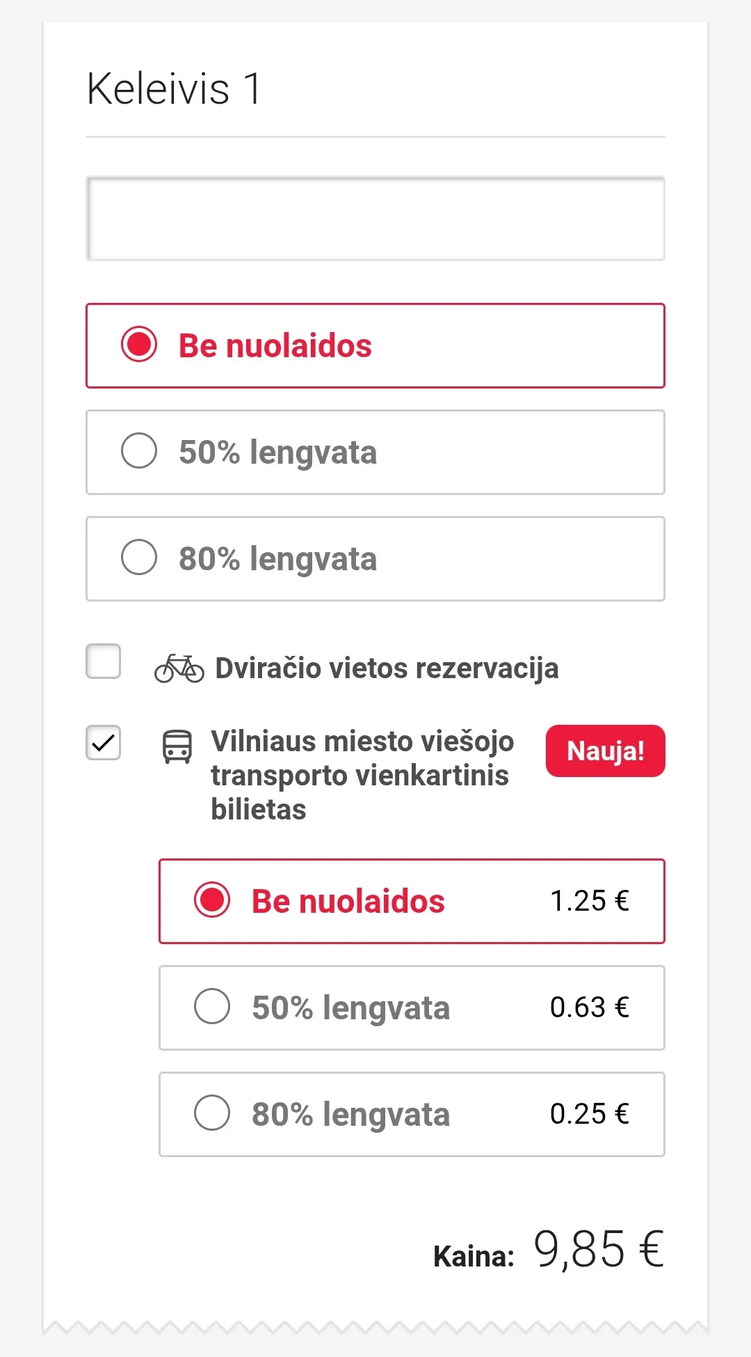The width and height of the screenshot is (751, 1357).
Task: Choose passenger 50% lengvata discount
Action: click(x=139, y=451)
